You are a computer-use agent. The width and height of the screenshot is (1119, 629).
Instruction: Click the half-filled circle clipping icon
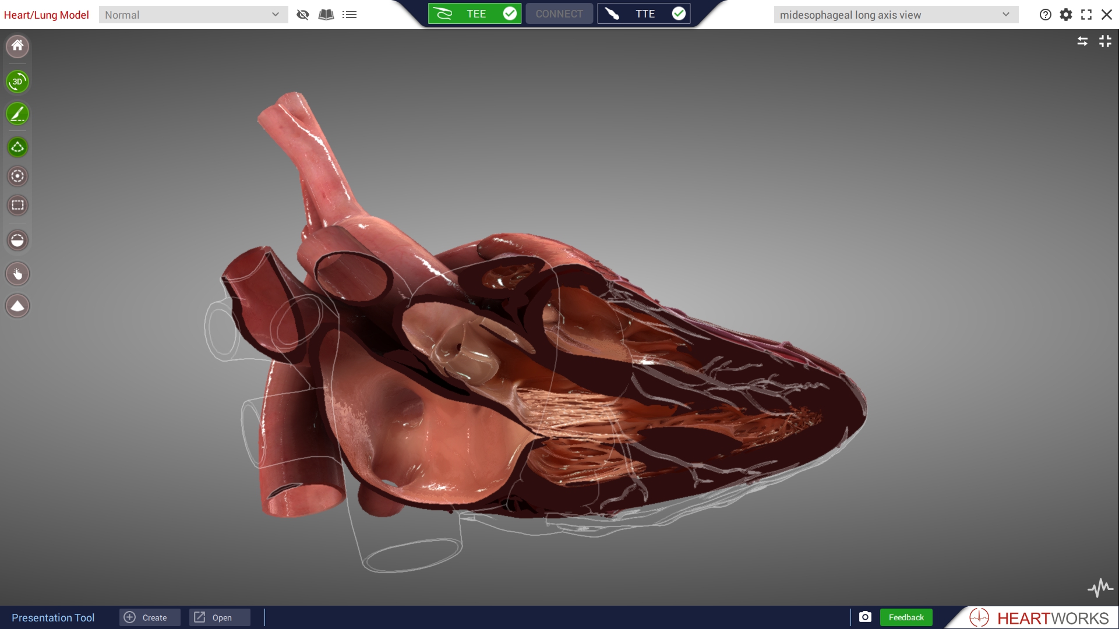coord(17,240)
